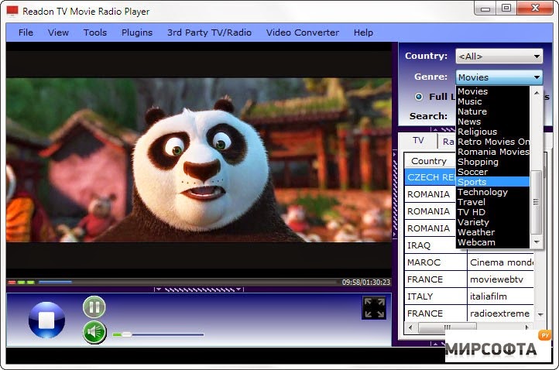Open the Plugins menu
This screenshot has width=559, height=370.
[137, 33]
